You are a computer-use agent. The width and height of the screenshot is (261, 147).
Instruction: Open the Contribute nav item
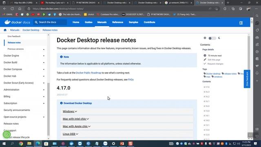(150, 22)
